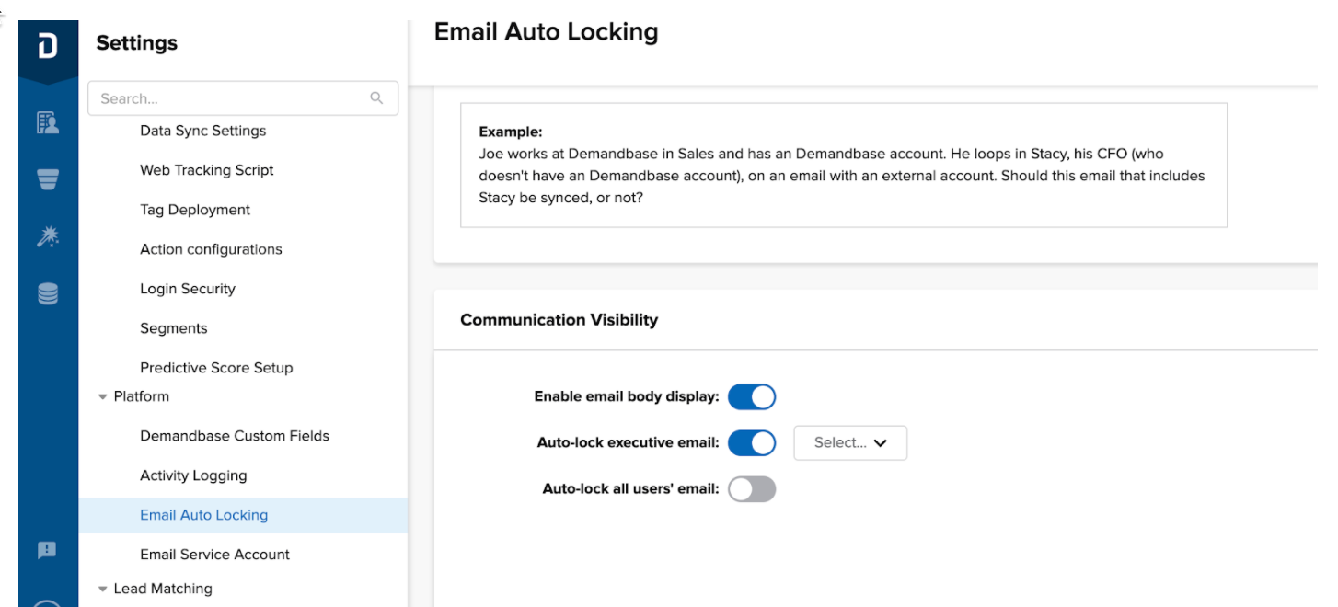This screenshot has width=1338, height=607.
Task: Open Web Tracking Script settings
Action: click(x=207, y=170)
